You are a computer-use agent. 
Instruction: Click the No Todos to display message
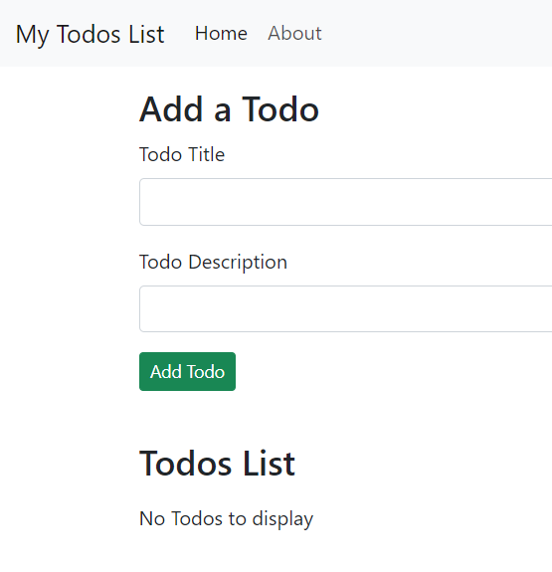coord(226,519)
